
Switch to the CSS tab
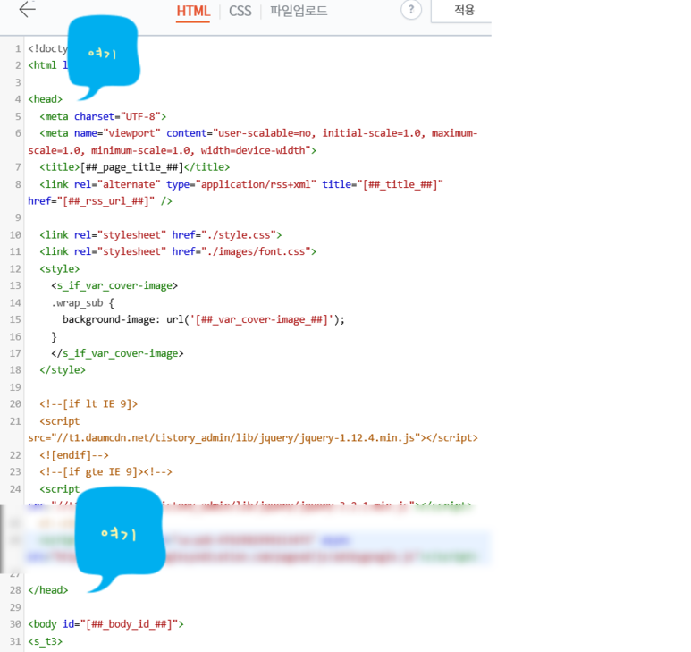[x=240, y=11]
